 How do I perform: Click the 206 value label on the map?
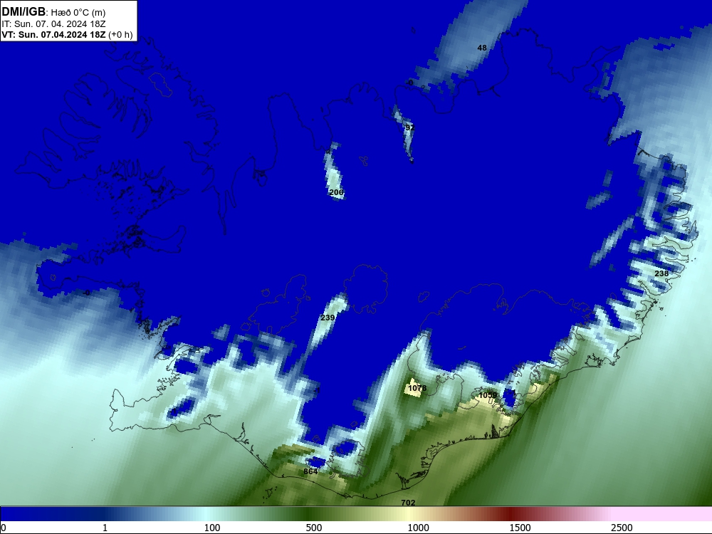336,192
